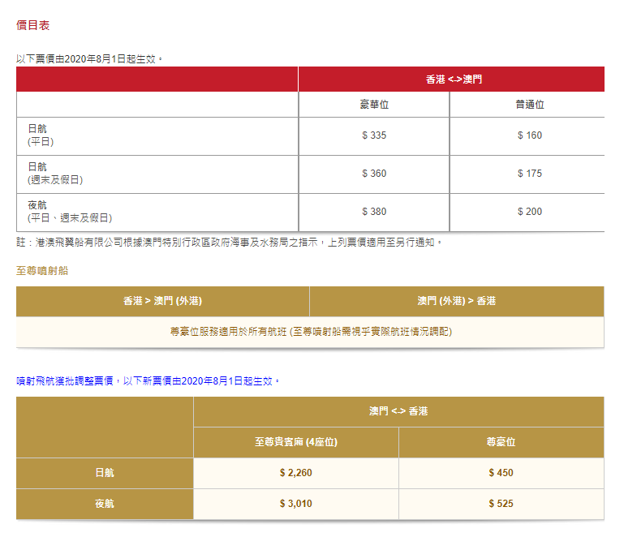Click the red 價目表 heading
The image size is (624, 537).
click(33, 25)
